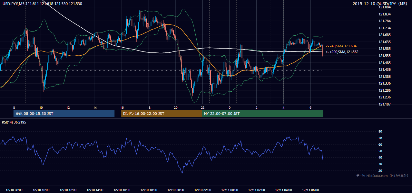
Task: Select the 12/11 04:00 date label
Action: pos(283,190)
